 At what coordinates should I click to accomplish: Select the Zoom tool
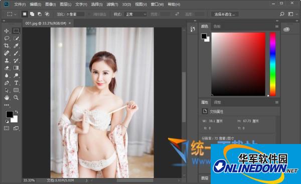click(16, 97)
